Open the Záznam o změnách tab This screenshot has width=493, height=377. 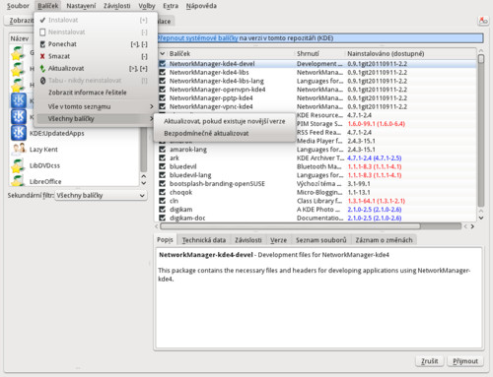click(384, 240)
